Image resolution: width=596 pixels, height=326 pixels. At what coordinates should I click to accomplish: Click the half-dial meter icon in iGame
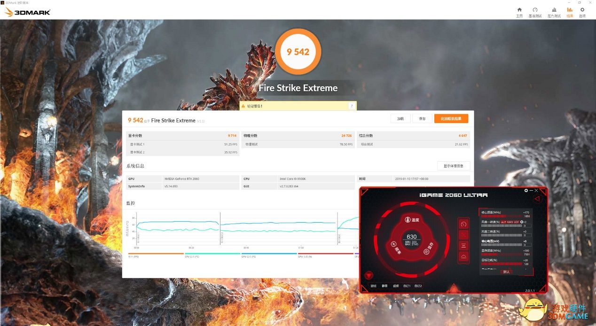463,256
